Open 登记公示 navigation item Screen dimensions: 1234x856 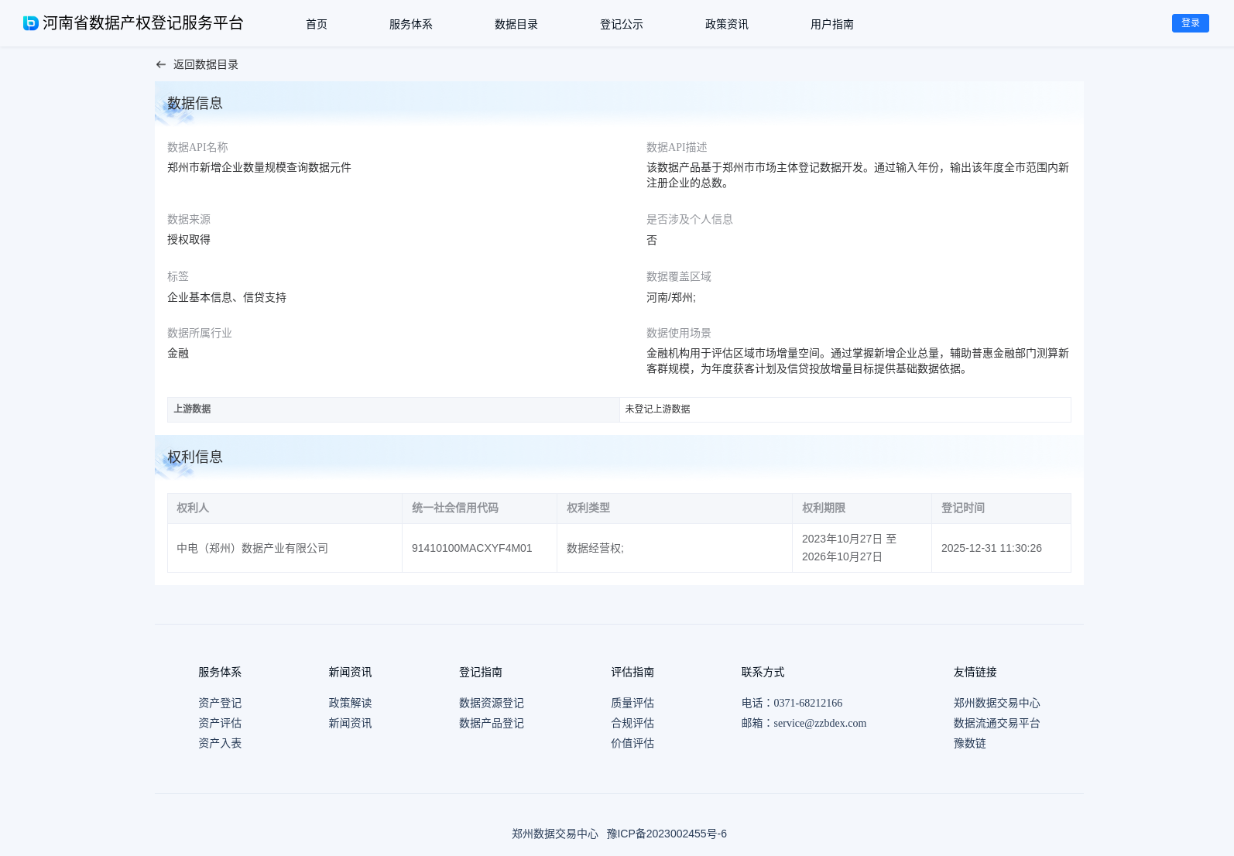[x=622, y=24]
